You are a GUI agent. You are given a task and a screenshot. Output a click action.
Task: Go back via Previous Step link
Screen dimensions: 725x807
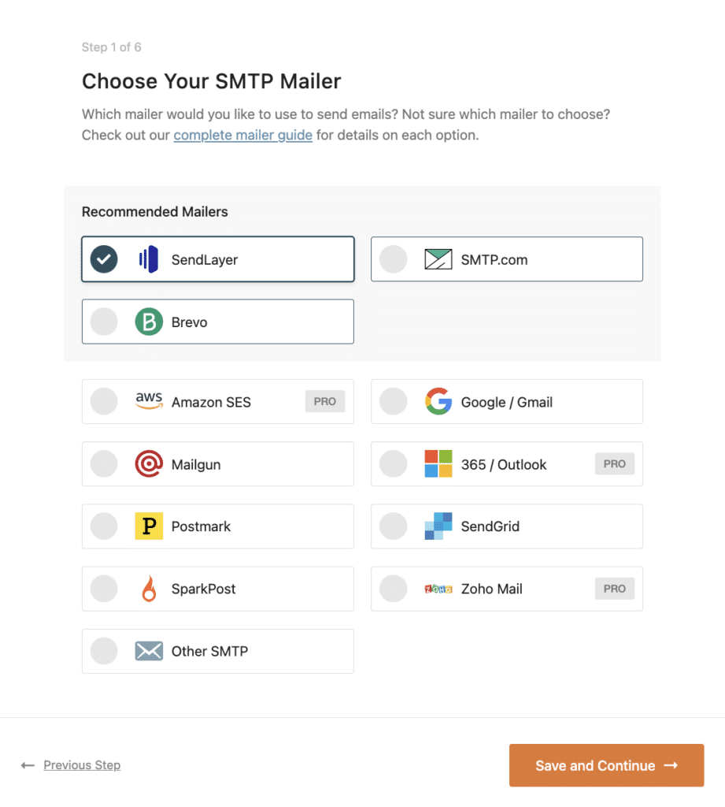tap(82, 765)
